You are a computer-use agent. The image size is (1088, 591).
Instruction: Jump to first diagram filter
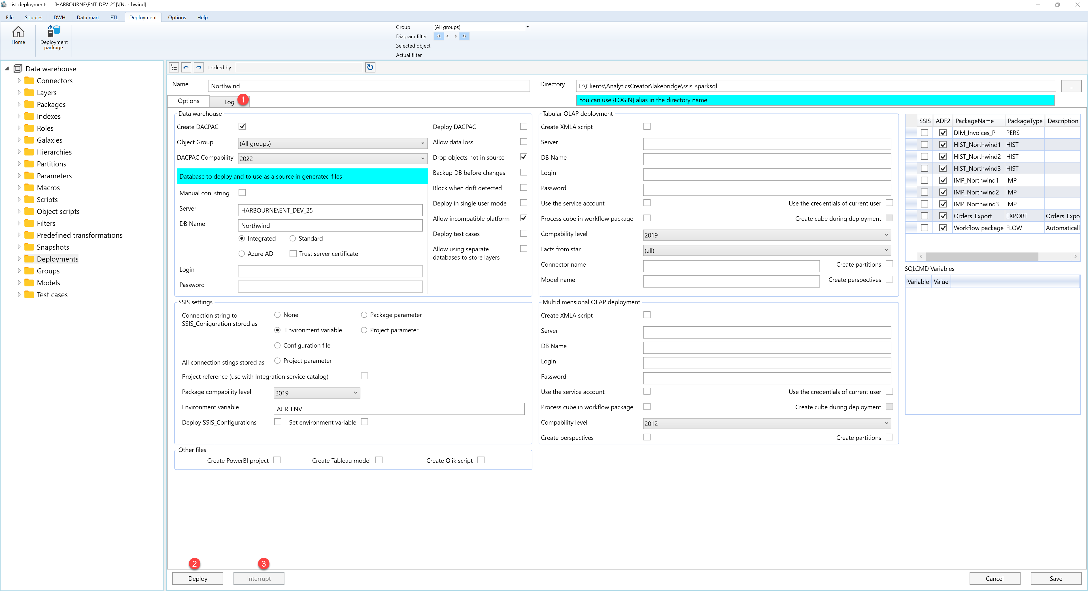click(438, 36)
